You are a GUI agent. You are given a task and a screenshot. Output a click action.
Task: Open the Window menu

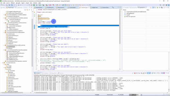point(35,3)
